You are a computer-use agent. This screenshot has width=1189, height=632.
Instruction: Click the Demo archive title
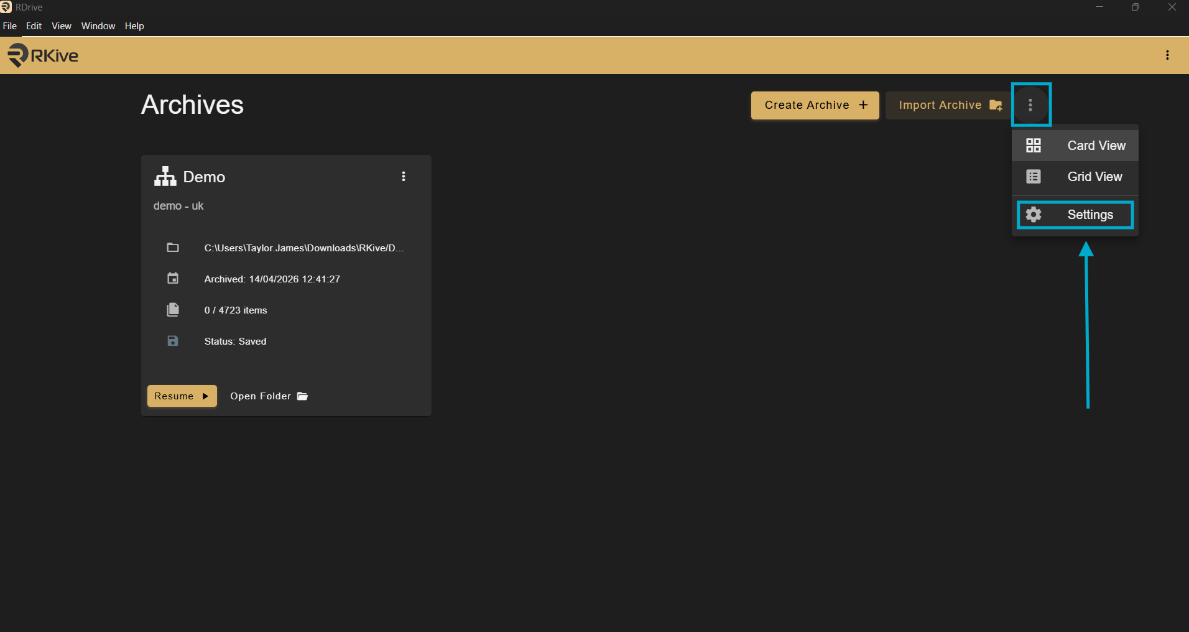click(x=204, y=177)
